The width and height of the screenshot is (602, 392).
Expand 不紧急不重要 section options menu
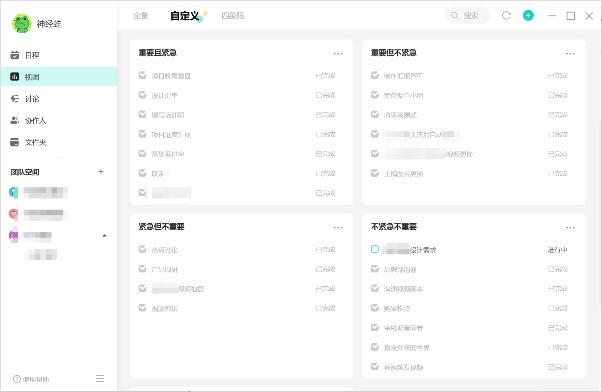pyautogui.click(x=570, y=227)
